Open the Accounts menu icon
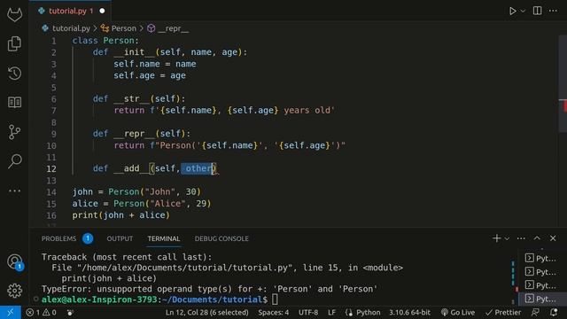This screenshot has height=319, width=567. (x=14, y=261)
